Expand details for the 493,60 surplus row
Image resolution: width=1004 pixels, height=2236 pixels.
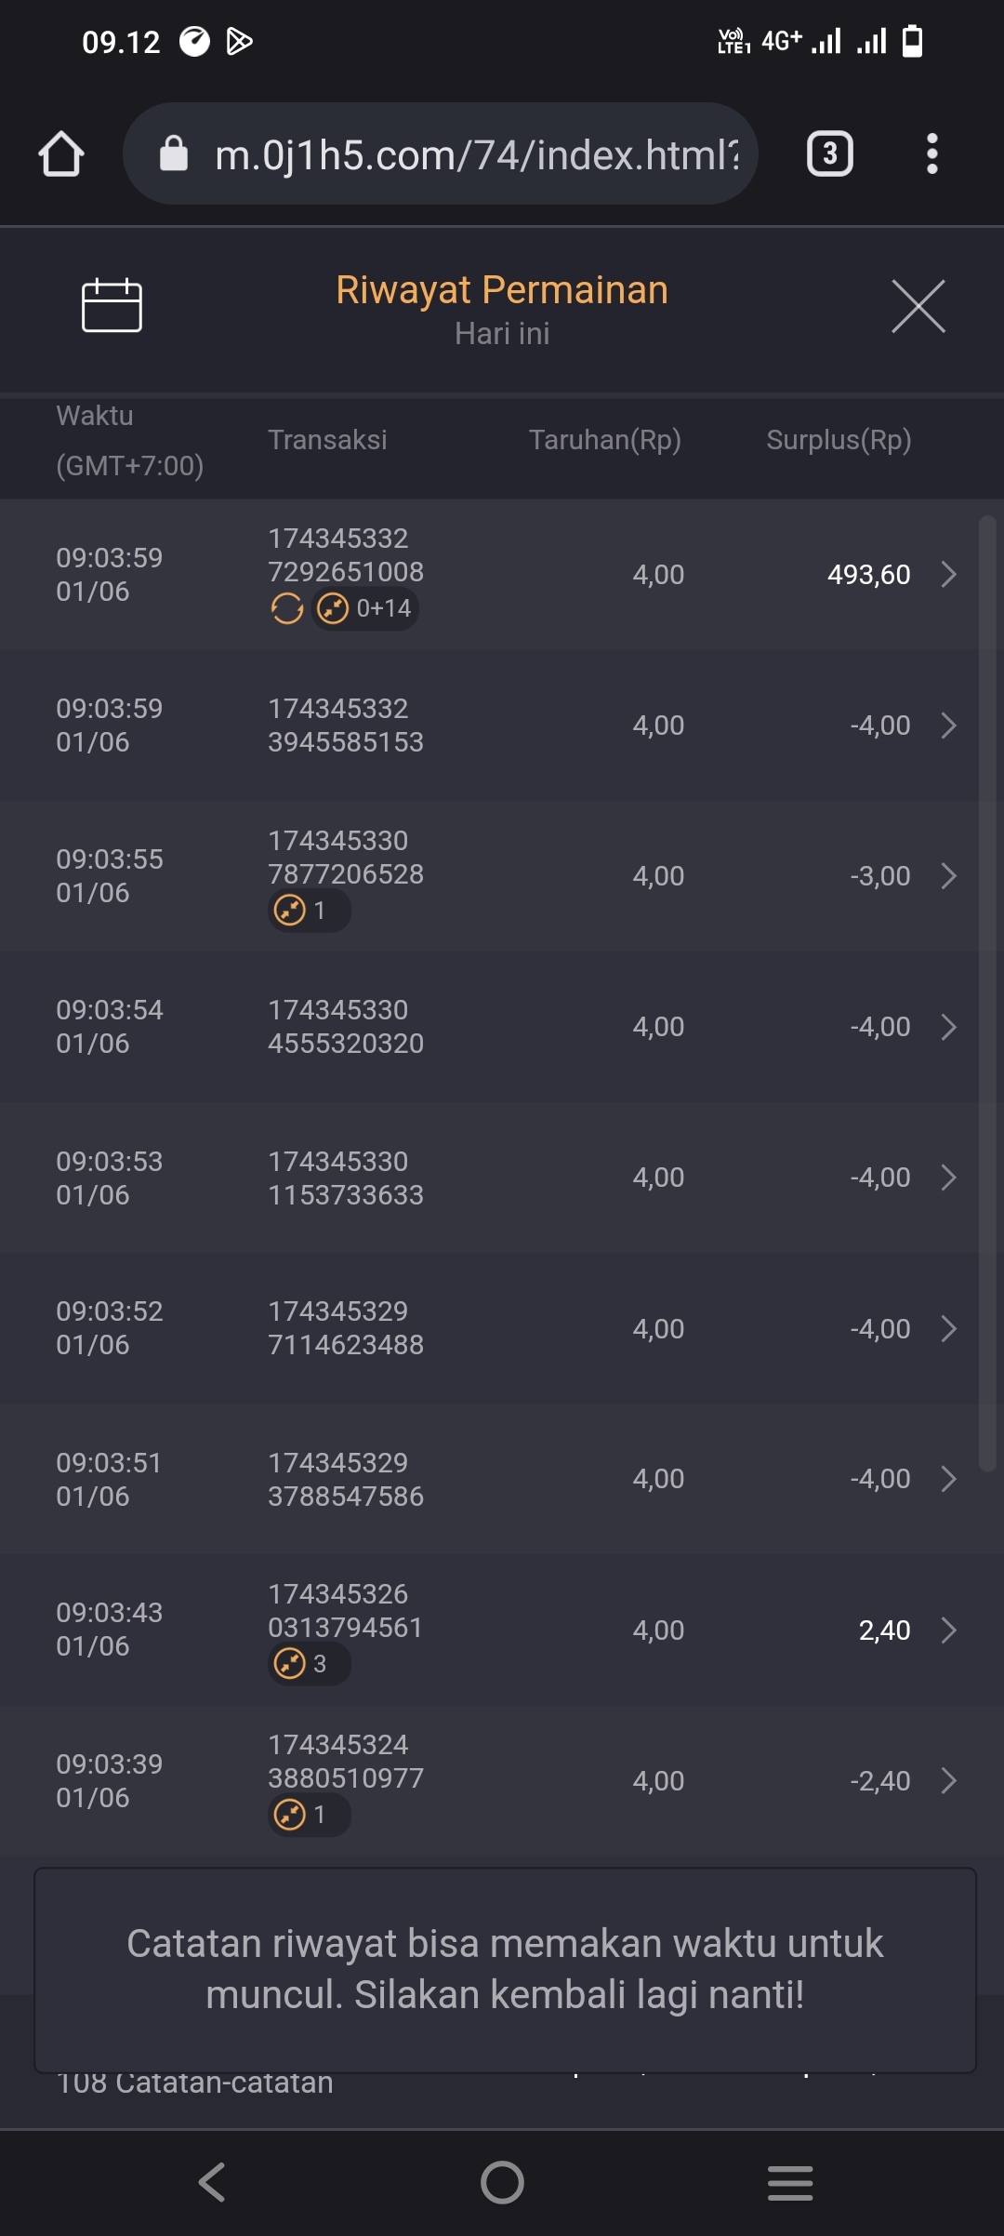coord(948,575)
